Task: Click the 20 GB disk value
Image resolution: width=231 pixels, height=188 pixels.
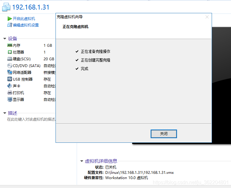Action: [49, 59]
